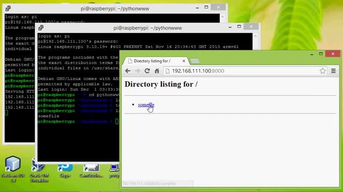Go back in the browser
Screen dimensions: 343x192
coord(128,71)
